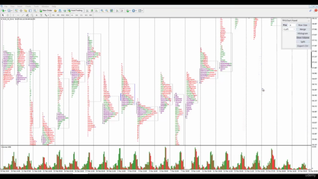The image size is (318, 179).
Task: Select the W1 timeframe button
Action: pyautogui.click(x=86, y=15)
